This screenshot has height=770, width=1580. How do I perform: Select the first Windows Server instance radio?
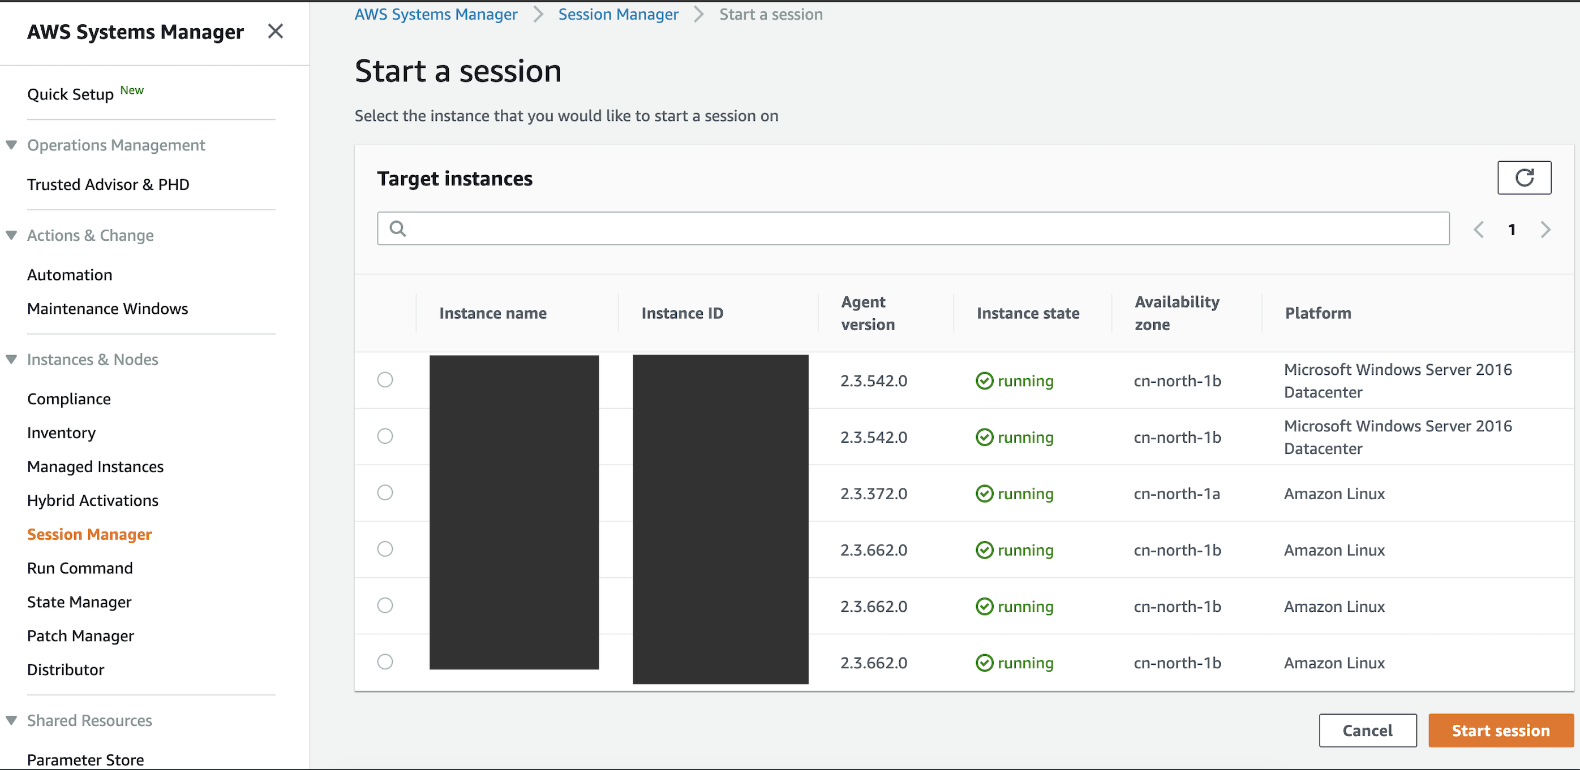coord(385,380)
